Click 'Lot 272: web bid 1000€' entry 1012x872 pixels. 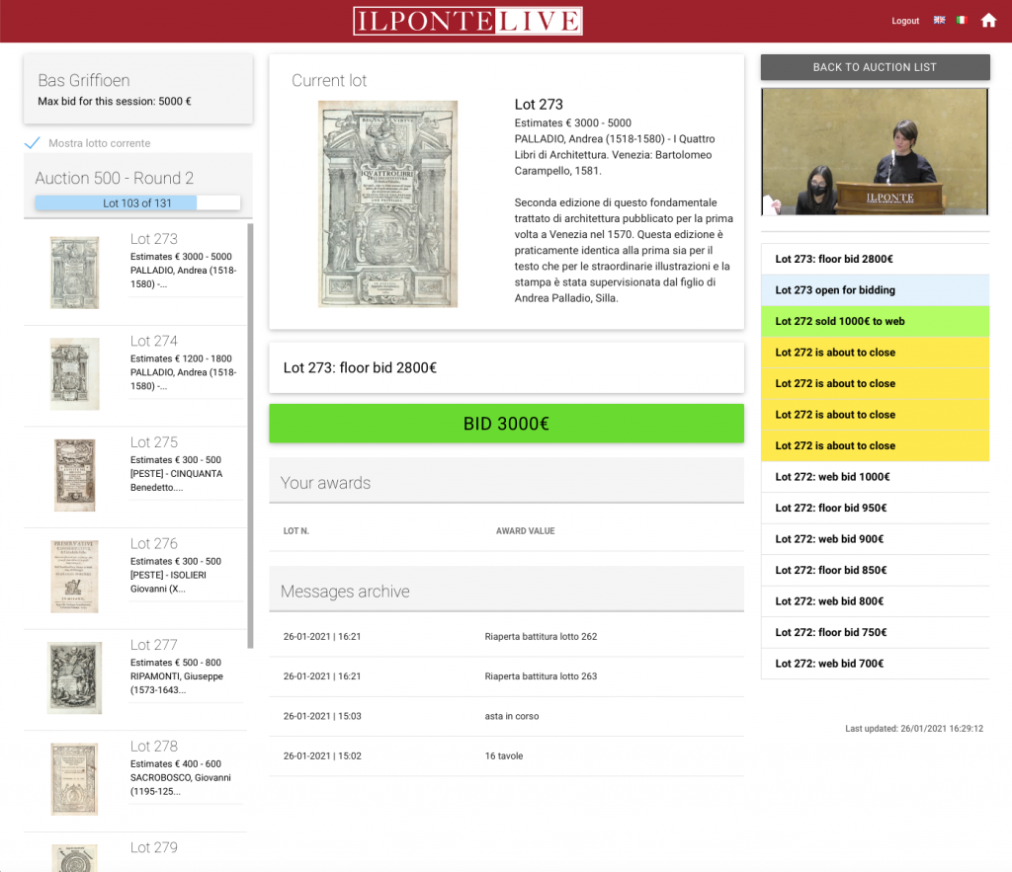[875, 477]
